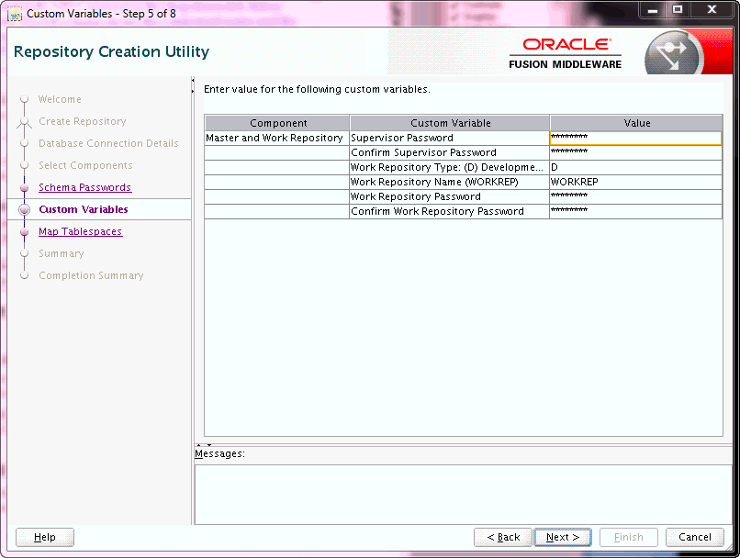Select the Work Repository Password label cell
Image resolution: width=740 pixels, height=558 pixels.
pyautogui.click(x=450, y=196)
